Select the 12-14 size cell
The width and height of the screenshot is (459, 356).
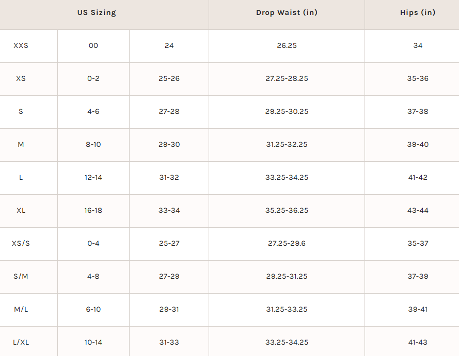coord(93,178)
